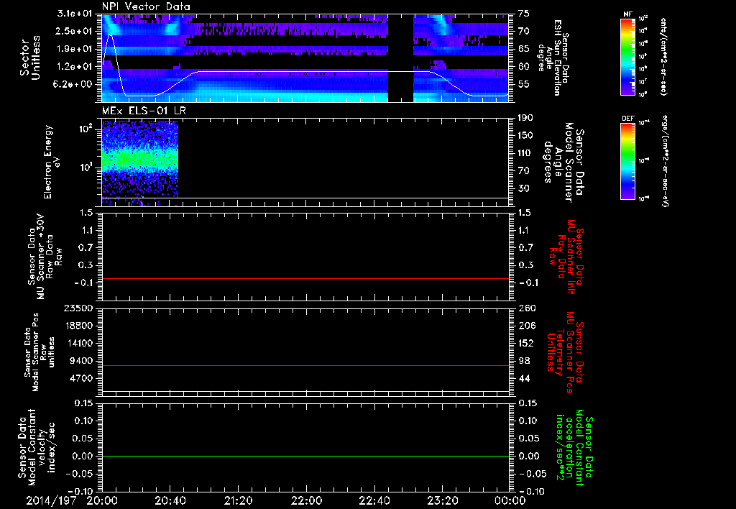This screenshot has width=736, height=509.
Task: Click the "20:00" time tick label
Action: [x=102, y=500]
